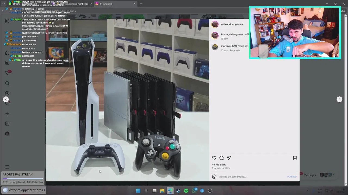Click kratos_videogames name in the caption
The image size is (348, 195).
pos(232,34)
